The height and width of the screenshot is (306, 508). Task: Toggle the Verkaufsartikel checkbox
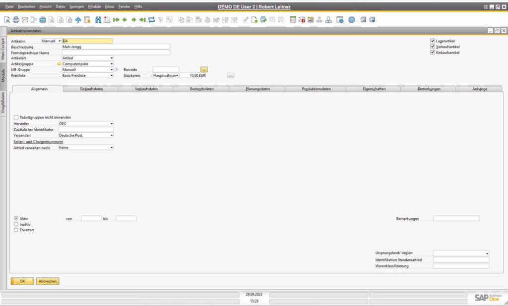[432, 47]
